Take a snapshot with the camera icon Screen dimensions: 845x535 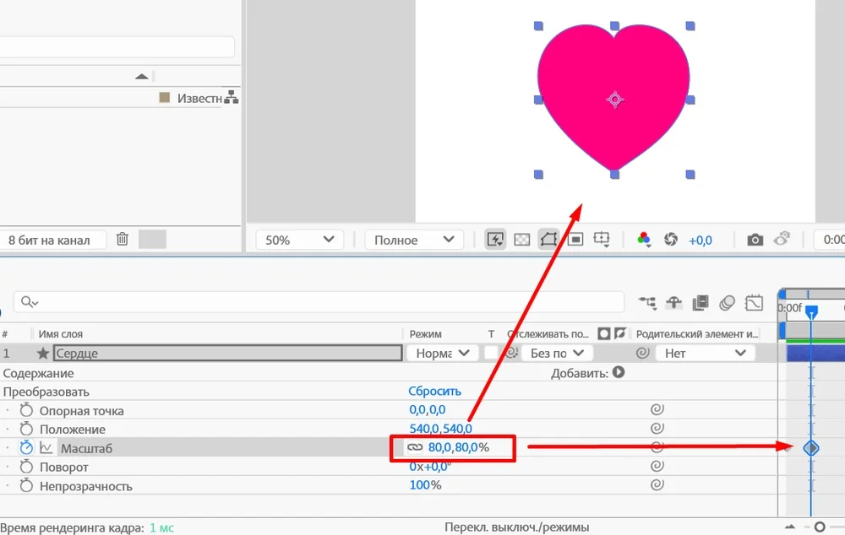coord(755,240)
